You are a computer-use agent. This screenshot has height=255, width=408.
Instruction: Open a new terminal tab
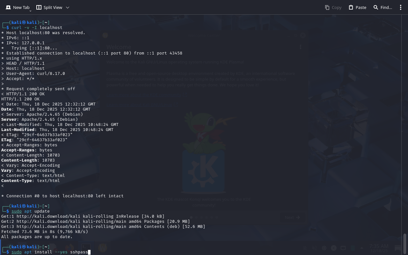(17, 7)
